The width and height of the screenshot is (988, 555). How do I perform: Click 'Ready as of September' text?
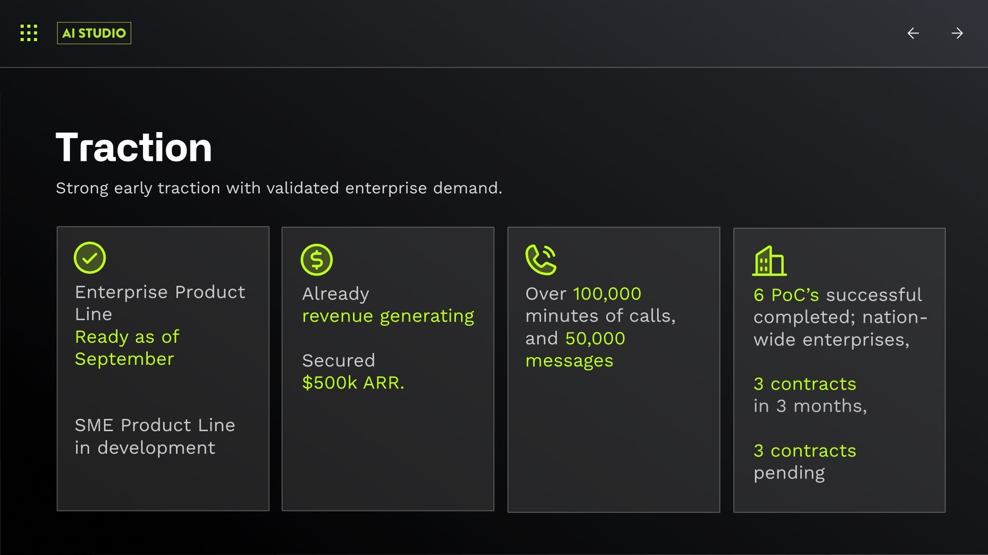(x=127, y=347)
